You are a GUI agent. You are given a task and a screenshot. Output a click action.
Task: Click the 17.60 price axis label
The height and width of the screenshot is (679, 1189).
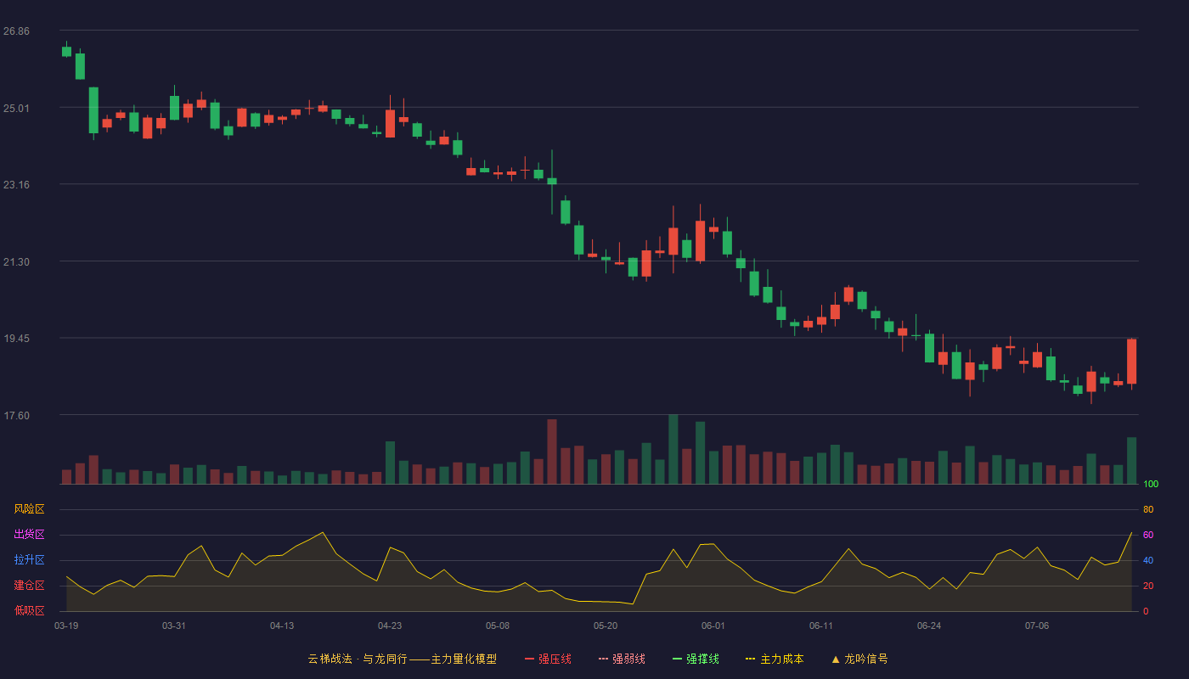pos(16,416)
